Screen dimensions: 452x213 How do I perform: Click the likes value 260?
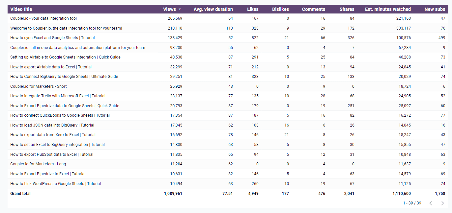click(255, 184)
